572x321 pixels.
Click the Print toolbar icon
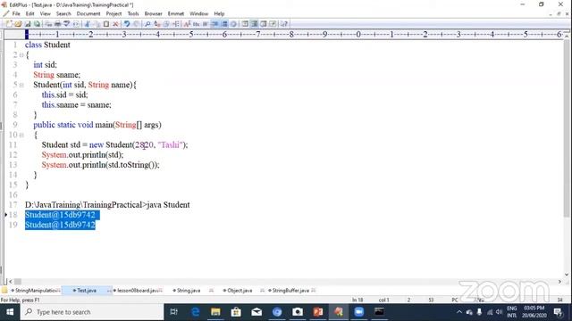tap(57, 24)
